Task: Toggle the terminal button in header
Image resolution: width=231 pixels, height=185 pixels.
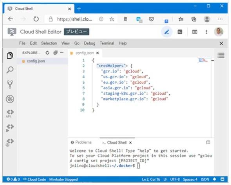Action: pyautogui.click(x=180, y=32)
